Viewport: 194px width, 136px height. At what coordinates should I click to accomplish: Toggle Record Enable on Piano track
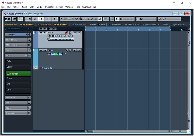pos(67,33)
